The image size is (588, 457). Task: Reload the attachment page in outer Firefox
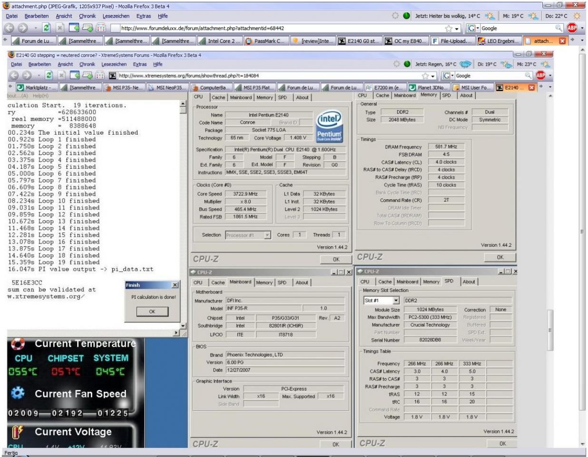click(46, 28)
